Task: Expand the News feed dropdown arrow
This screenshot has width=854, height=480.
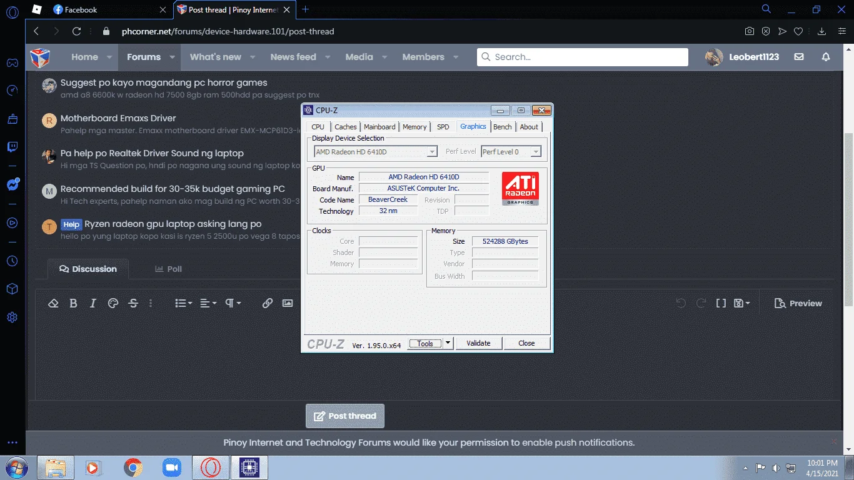Action: (328, 57)
